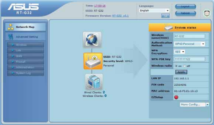Open WPA Encryption AES dropdown
214x125 pixels.
pos(180,52)
